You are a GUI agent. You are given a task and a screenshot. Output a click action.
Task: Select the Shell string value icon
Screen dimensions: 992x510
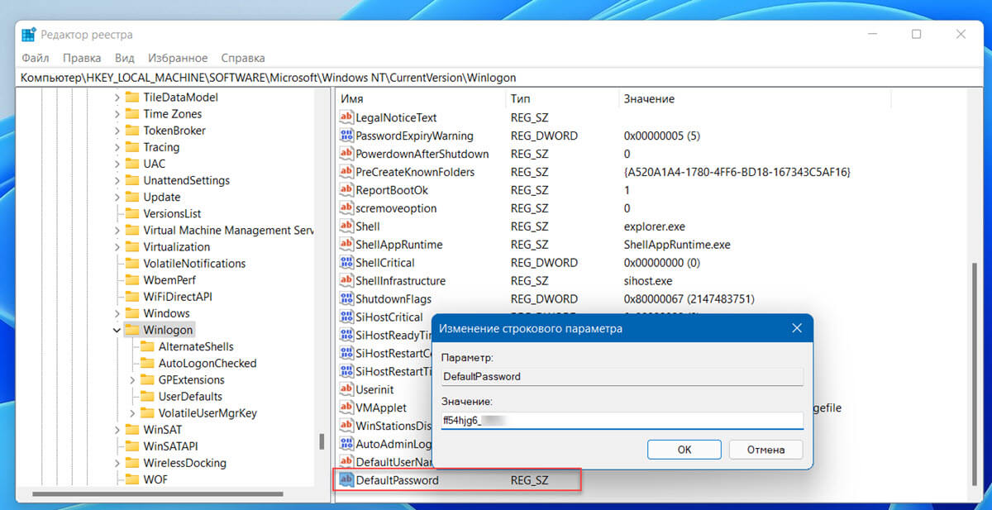click(346, 226)
